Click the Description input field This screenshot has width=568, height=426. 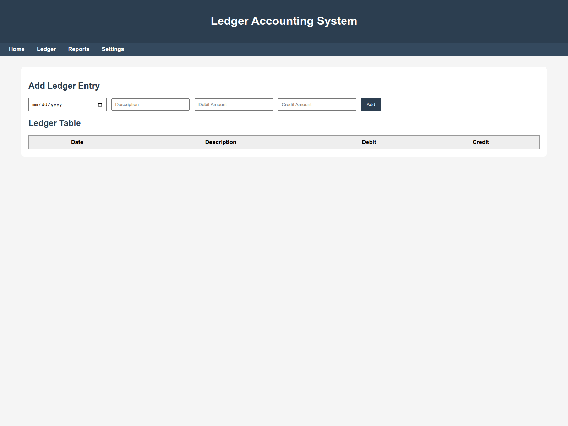coord(150,104)
